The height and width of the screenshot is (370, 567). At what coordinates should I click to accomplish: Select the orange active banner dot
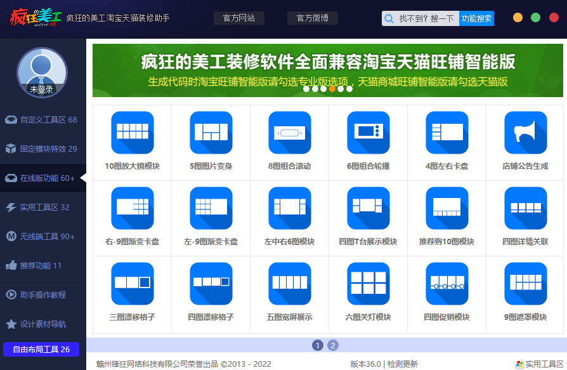(x=332, y=89)
